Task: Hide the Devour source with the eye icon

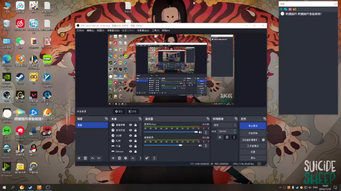Action: [130, 152]
